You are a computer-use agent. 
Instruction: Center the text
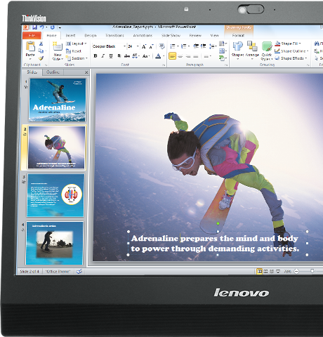tap(180, 56)
